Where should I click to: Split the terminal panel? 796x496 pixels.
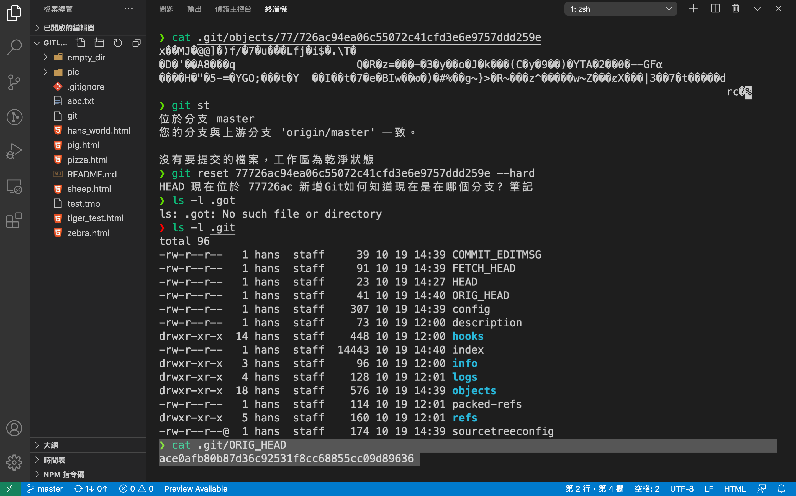pyautogui.click(x=715, y=9)
